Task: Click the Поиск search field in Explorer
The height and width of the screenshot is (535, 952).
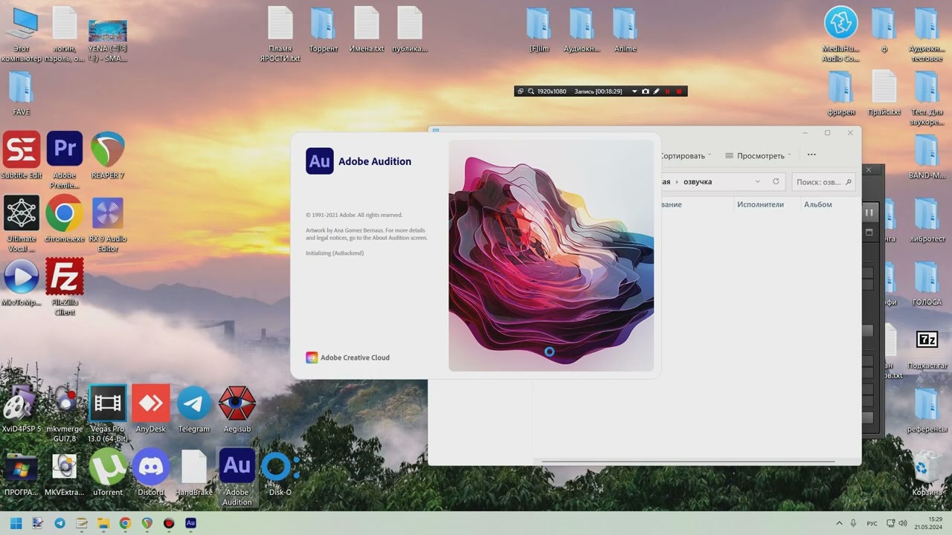Action: pyautogui.click(x=823, y=182)
